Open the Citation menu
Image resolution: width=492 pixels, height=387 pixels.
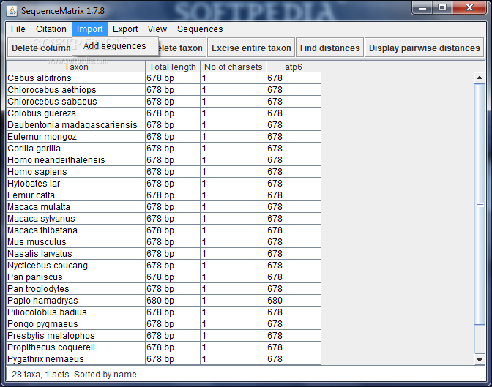(x=51, y=29)
